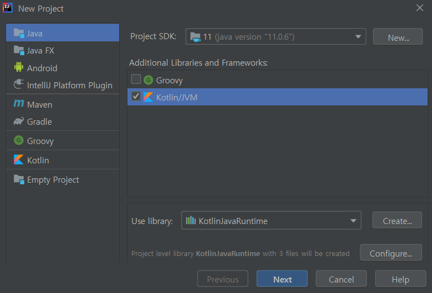Uncheck the Kotlin/JVM framework checkbox

136,96
